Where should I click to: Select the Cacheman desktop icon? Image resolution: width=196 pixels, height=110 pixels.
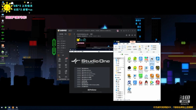pos(3,39)
